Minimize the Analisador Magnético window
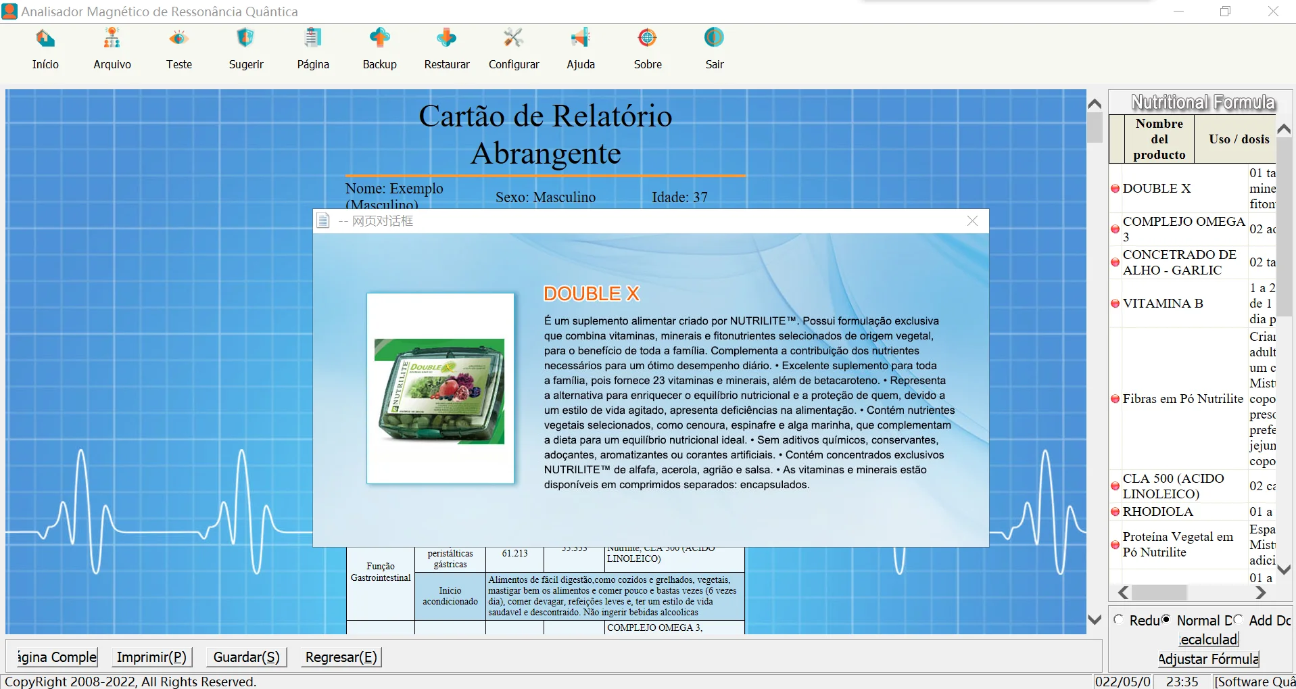The height and width of the screenshot is (689, 1296). pos(1178,11)
